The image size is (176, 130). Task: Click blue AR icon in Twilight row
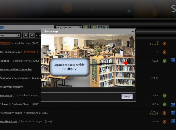coord(173,60)
